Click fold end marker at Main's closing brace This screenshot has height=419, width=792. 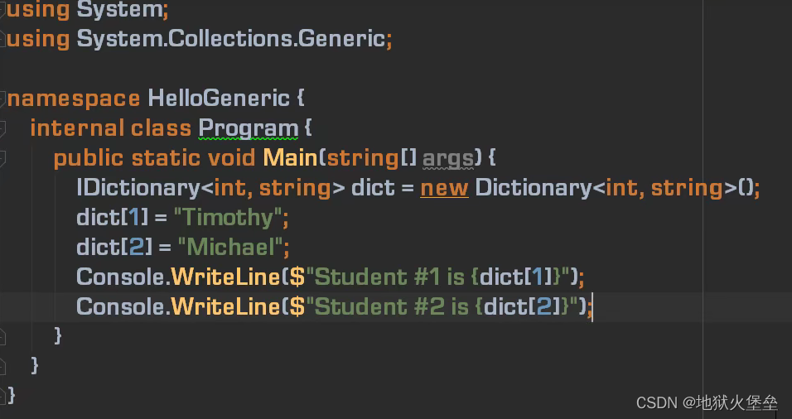2,336
